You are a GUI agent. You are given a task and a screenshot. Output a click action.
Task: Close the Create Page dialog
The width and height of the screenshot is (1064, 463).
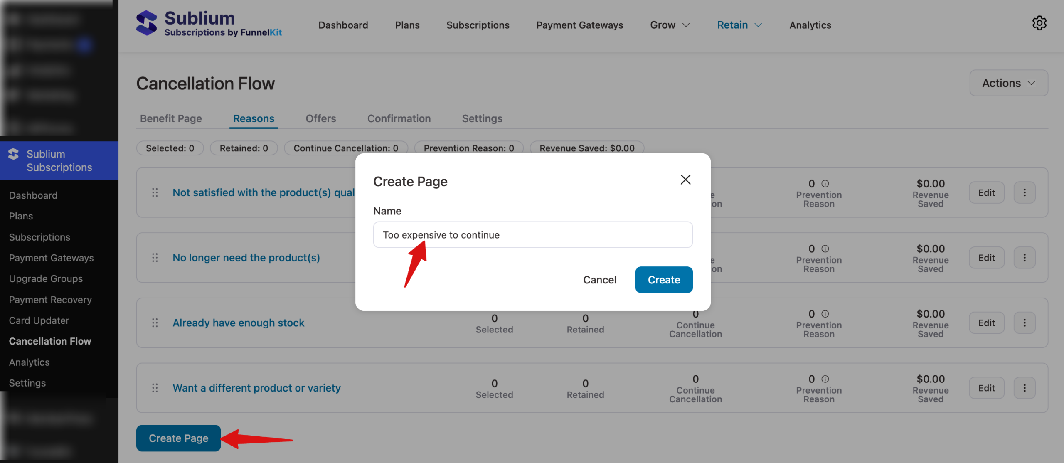pyautogui.click(x=685, y=180)
